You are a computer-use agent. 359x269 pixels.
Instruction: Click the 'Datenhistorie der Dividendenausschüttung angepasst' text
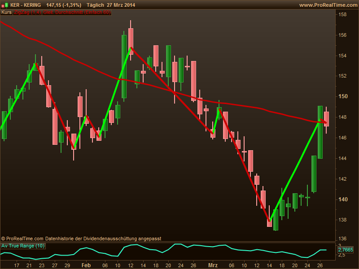[103, 239]
